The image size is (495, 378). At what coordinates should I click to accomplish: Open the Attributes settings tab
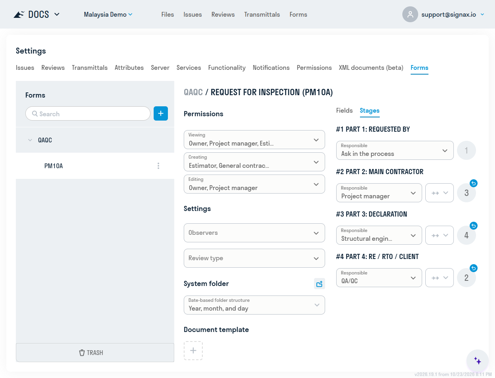[129, 67]
